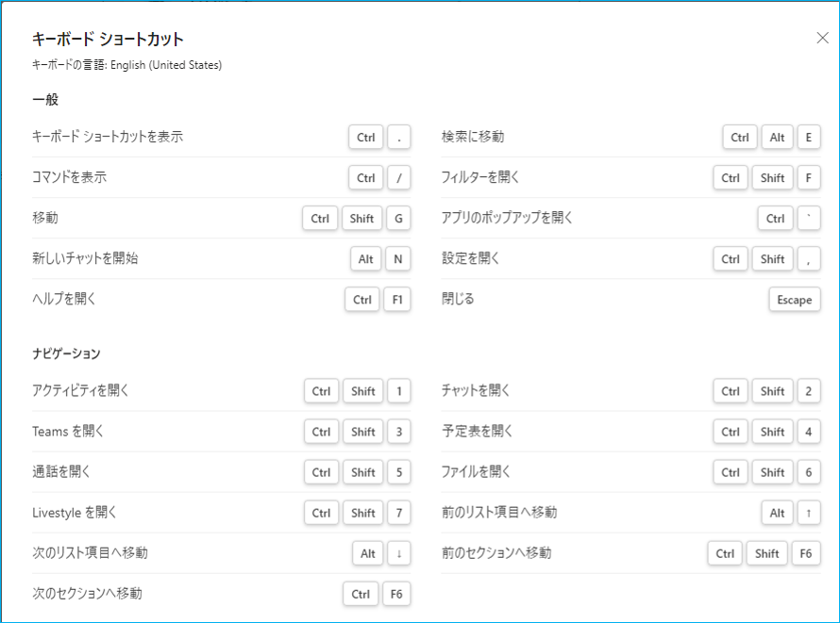Click the F1 key badge
This screenshot has height=623, width=840.
click(398, 300)
